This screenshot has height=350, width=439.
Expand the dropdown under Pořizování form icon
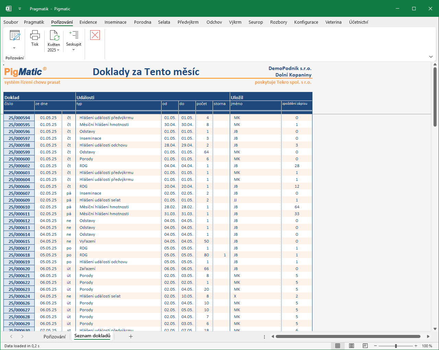14,48
